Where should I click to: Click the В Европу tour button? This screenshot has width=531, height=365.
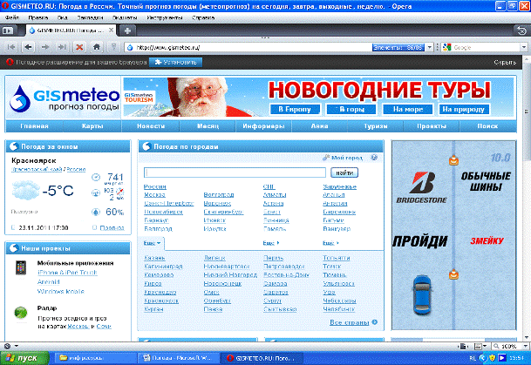pyautogui.click(x=295, y=109)
